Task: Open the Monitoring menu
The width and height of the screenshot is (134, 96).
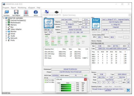Action: click(22, 8)
